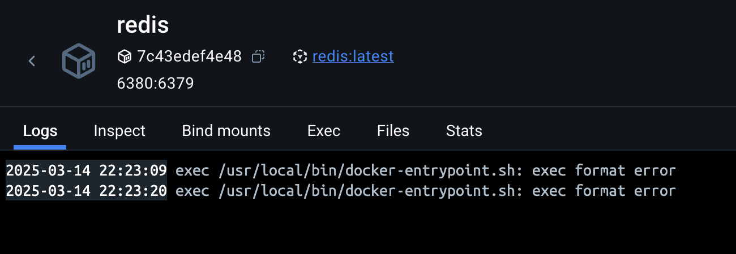The height and width of the screenshot is (254, 736).
Task: Switch to the Logs tab
Action: 40,131
